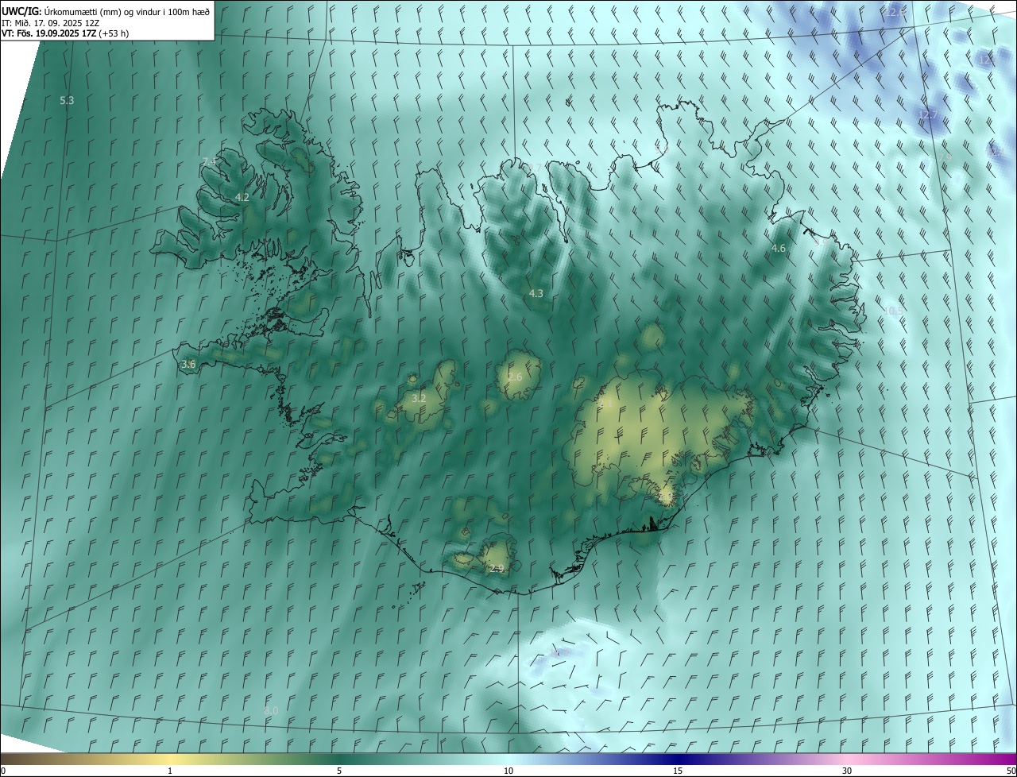Click the 4.2 value label on the map
Screen dimensions: 1017x777
(x=242, y=197)
